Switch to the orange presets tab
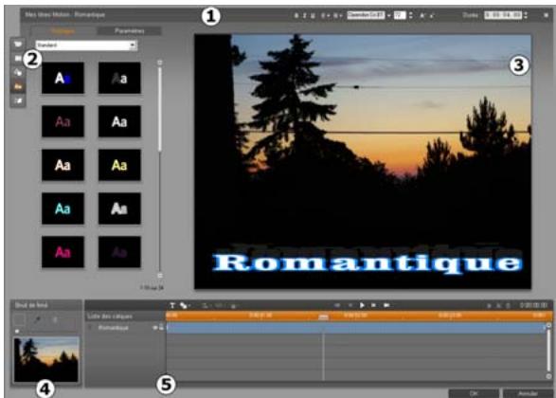Screen dimensions: 556x398 pyautogui.click(x=63, y=31)
